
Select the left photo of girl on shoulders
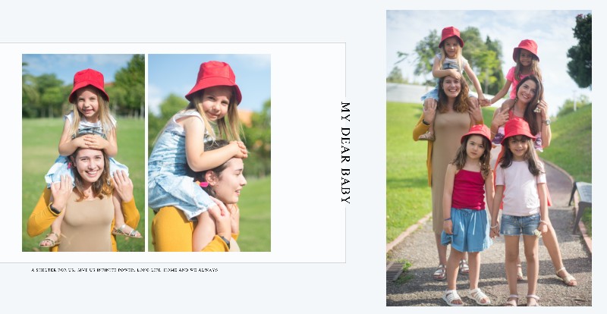point(83,152)
